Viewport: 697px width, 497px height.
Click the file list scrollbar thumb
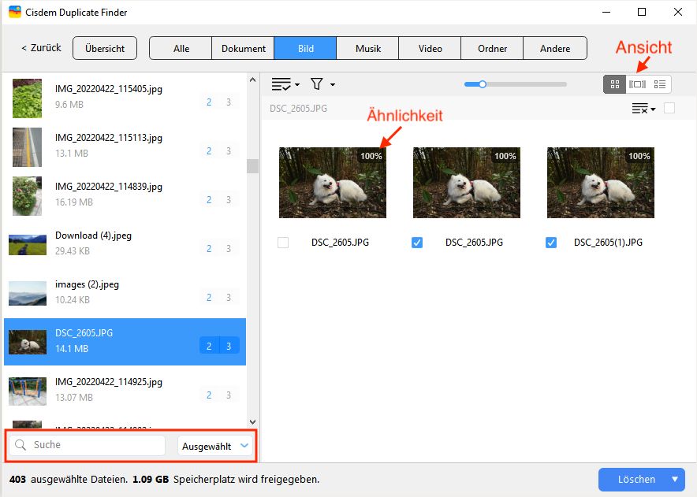tap(252, 166)
